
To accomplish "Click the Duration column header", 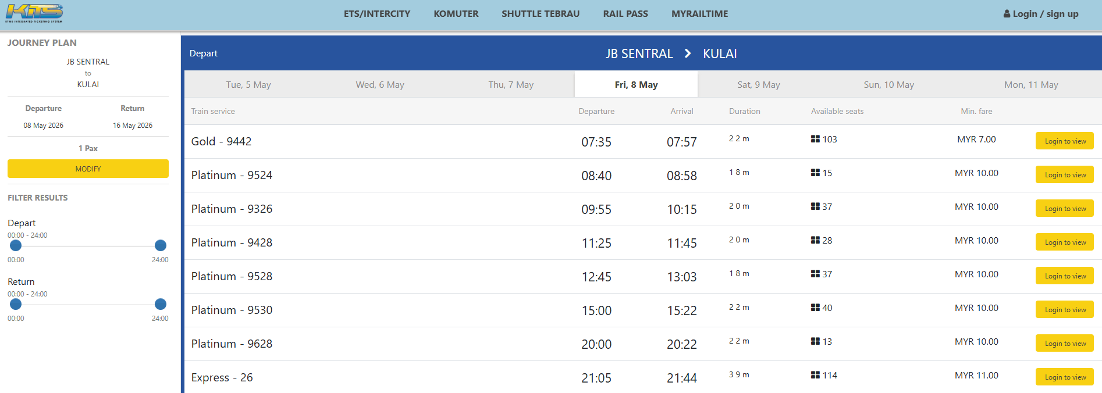I will coord(745,111).
